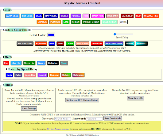Apply the VIOLET color
This screenshot has height=136, width=163.
pyautogui.click(x=64, y=16)
